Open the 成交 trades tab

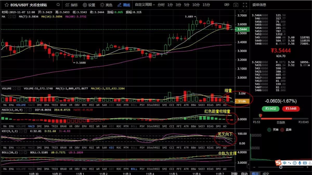pyautogui.click(x=265, y=173)
